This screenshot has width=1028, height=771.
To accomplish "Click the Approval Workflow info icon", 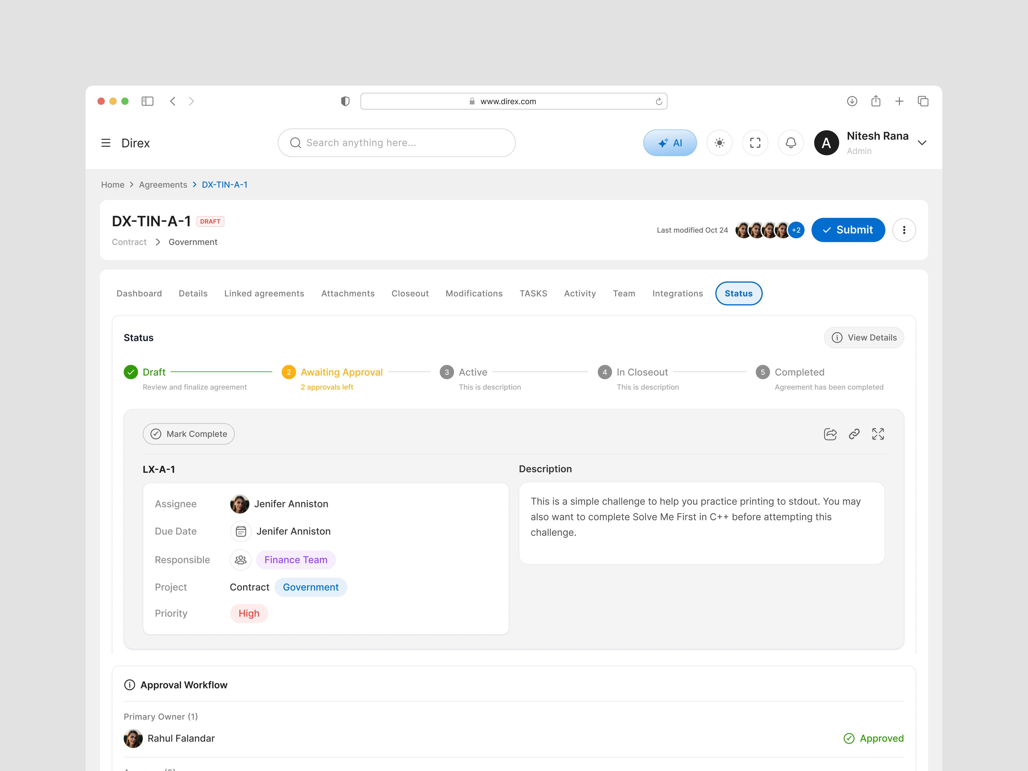I will pyautogui.click(x=130, y=685).
